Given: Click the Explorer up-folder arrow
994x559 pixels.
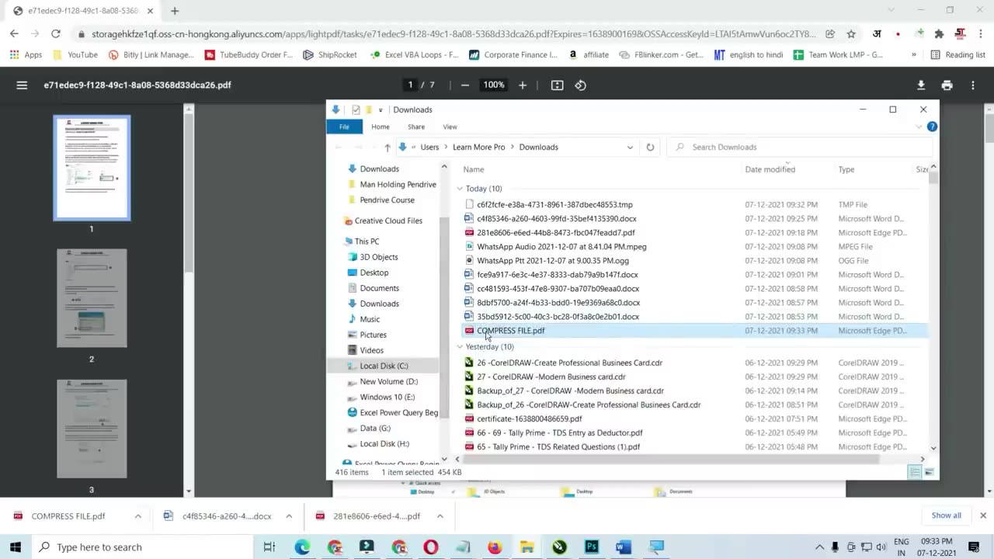Looking at the screenshot, I should [387, 147].
